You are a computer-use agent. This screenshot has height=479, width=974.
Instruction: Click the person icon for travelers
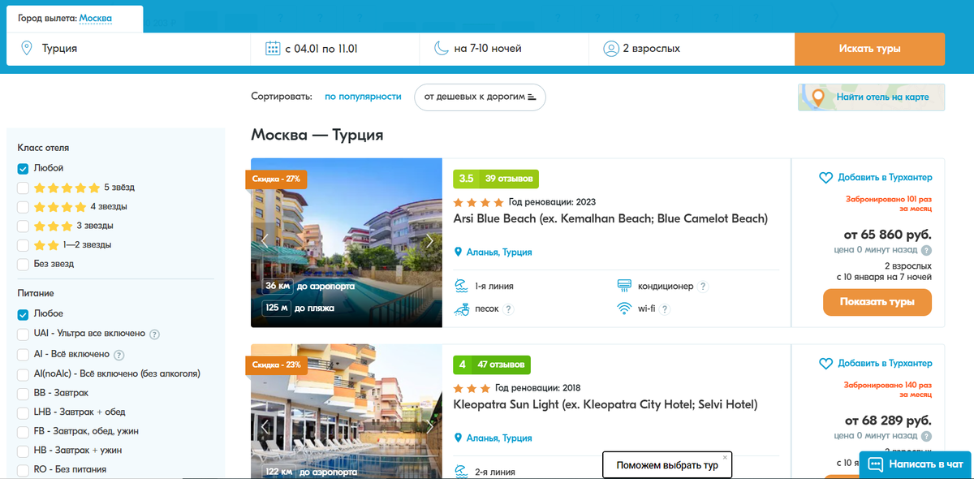point(610,49)
